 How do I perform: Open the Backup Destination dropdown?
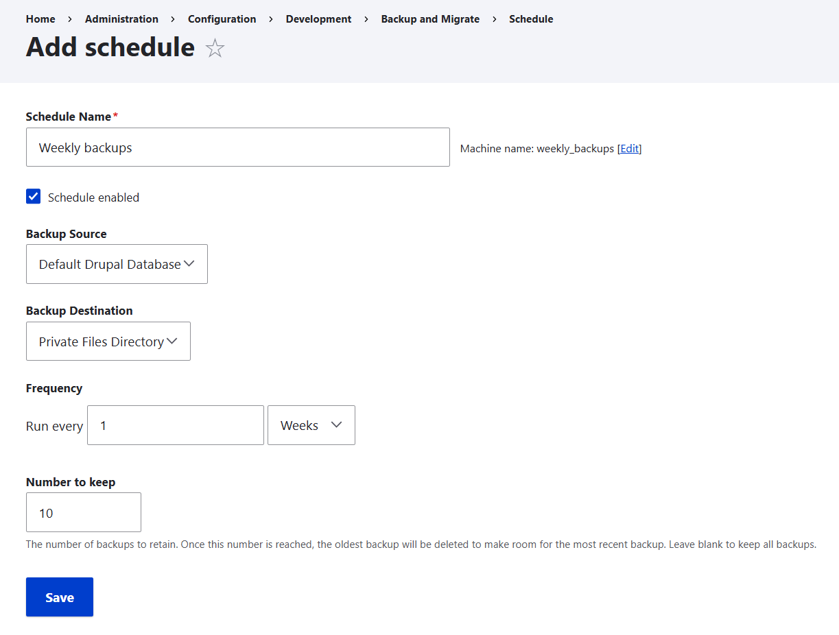click(108, 341)
